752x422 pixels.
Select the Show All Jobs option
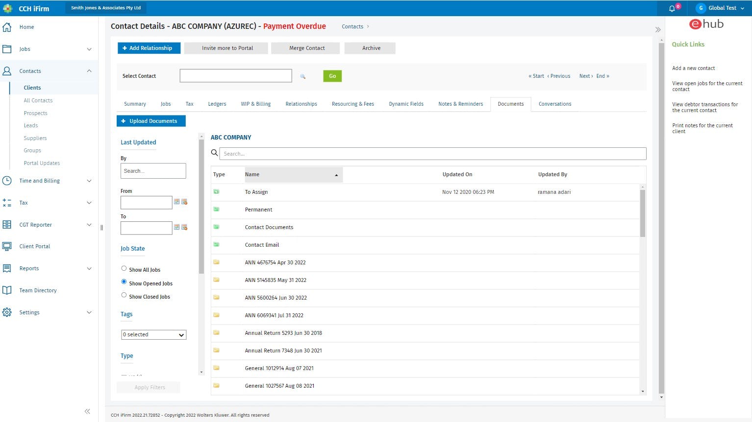(x=124, y=268)
